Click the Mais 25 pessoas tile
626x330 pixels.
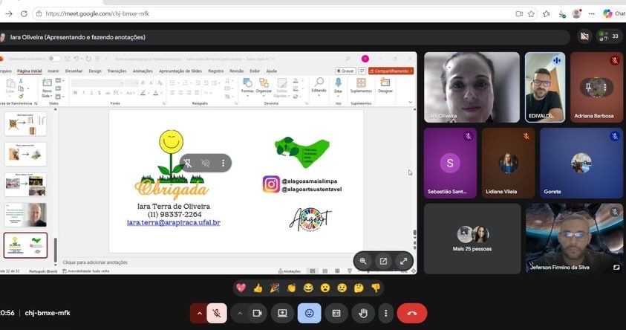[x=472, y=239]
